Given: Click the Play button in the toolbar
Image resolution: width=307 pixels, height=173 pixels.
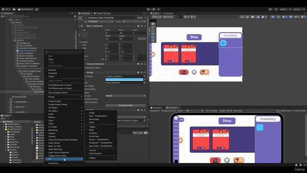Looking at the screenshot, I should (x=148, y=9).
